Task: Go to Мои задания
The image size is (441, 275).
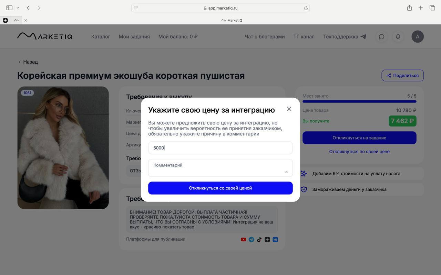Action: pos(134,36)
